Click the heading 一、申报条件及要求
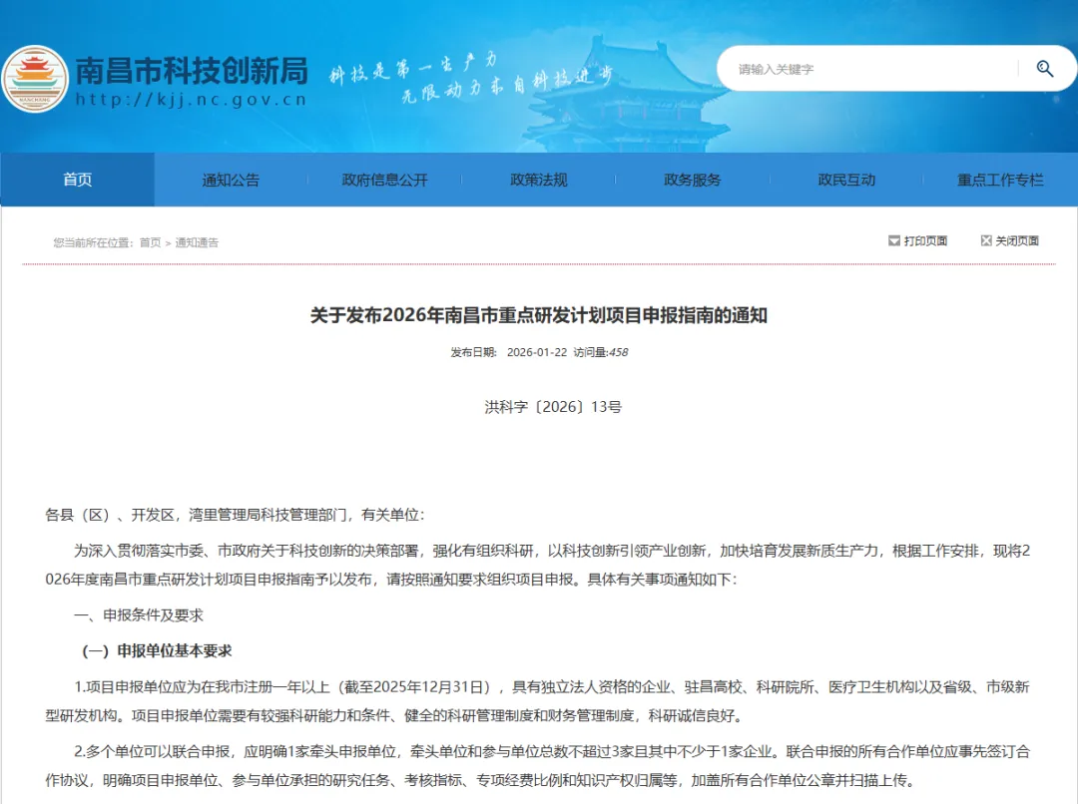Viewport: 1078px width, 804px height. tap(138, 615)
